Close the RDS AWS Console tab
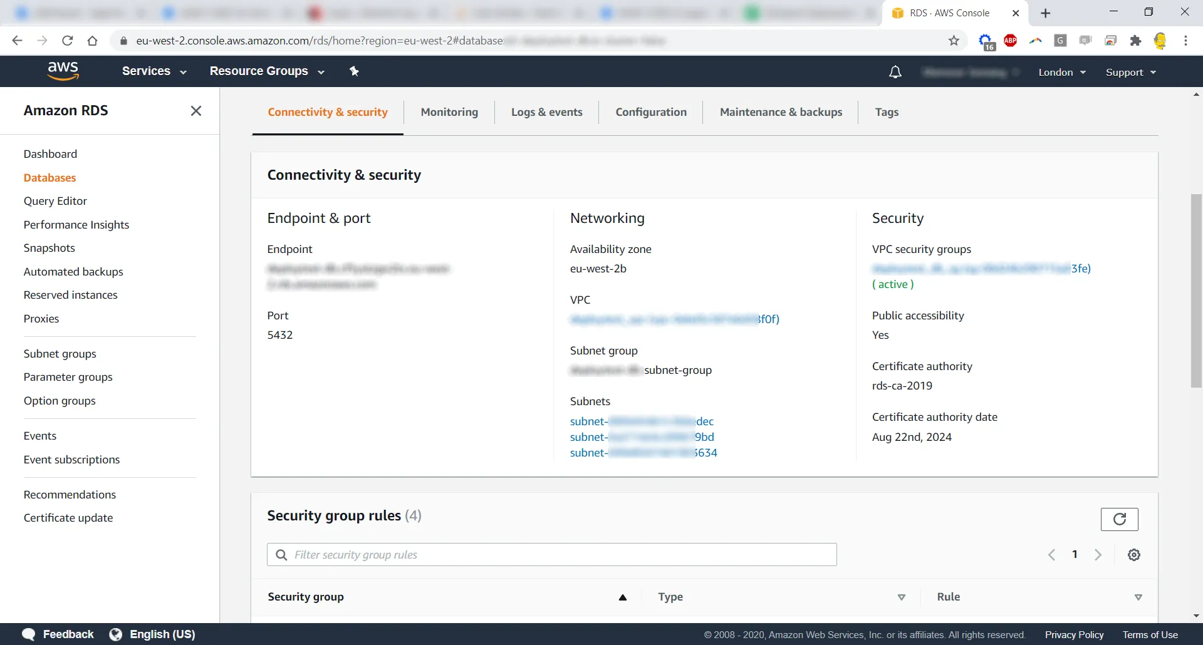This screenshot has height=645, width=1203. (x=1016, y=13)
